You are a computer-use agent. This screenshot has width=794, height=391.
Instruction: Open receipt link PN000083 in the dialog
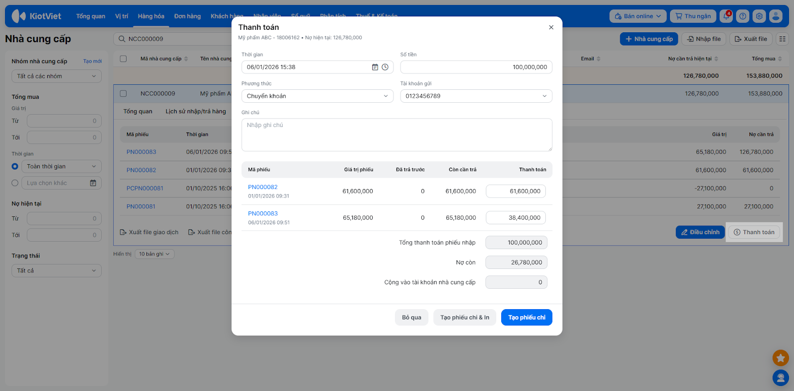[x=263, y=214]
